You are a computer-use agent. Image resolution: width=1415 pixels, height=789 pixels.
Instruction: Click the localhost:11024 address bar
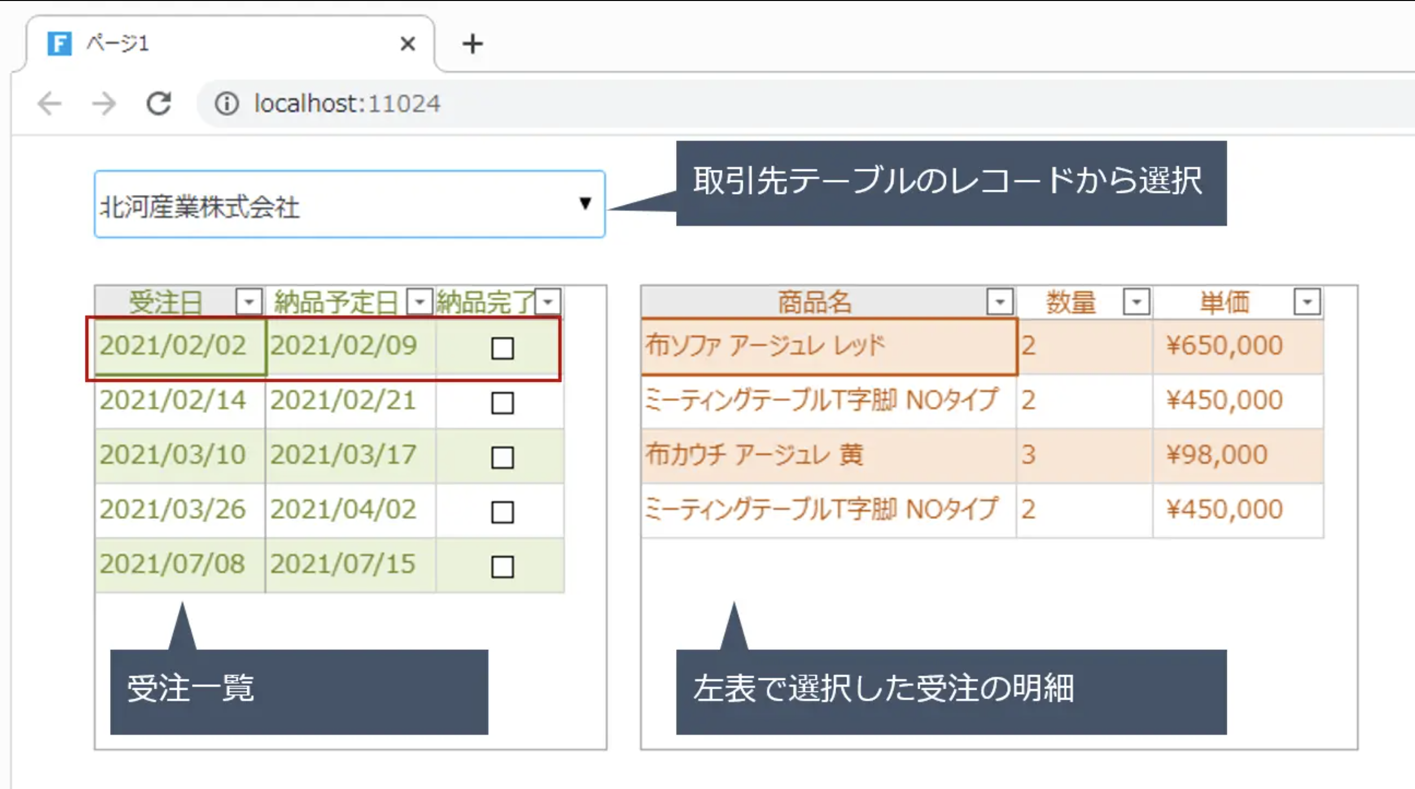point(346,103)
